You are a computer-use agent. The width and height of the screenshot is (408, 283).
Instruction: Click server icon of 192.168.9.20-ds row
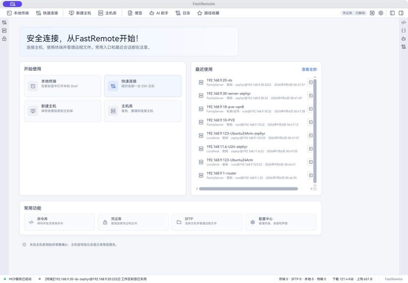(201, 83)
